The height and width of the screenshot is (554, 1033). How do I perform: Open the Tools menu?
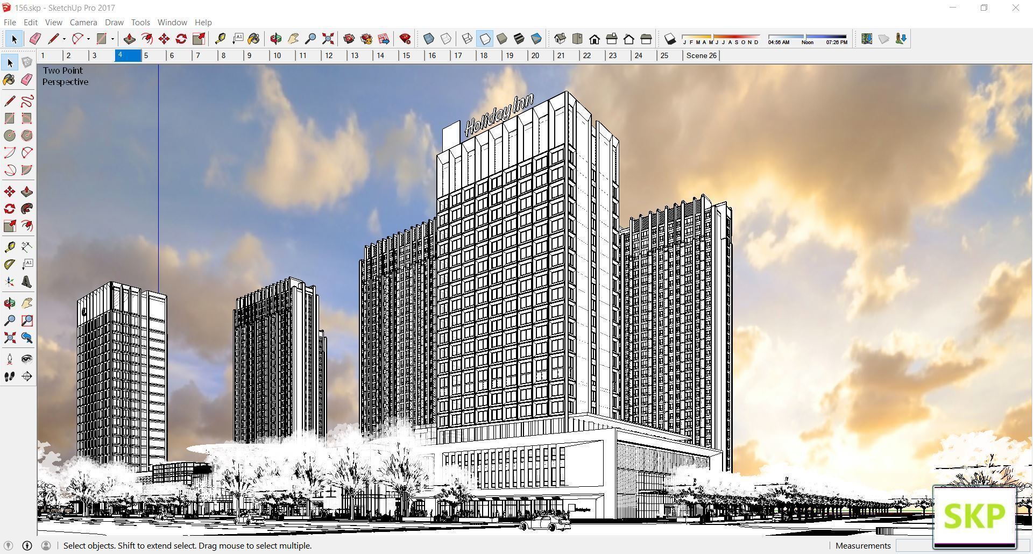pos(140,22)
